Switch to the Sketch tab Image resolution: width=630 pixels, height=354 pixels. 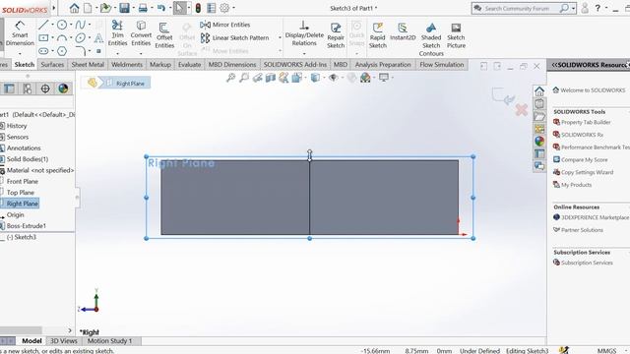(24, 64)
